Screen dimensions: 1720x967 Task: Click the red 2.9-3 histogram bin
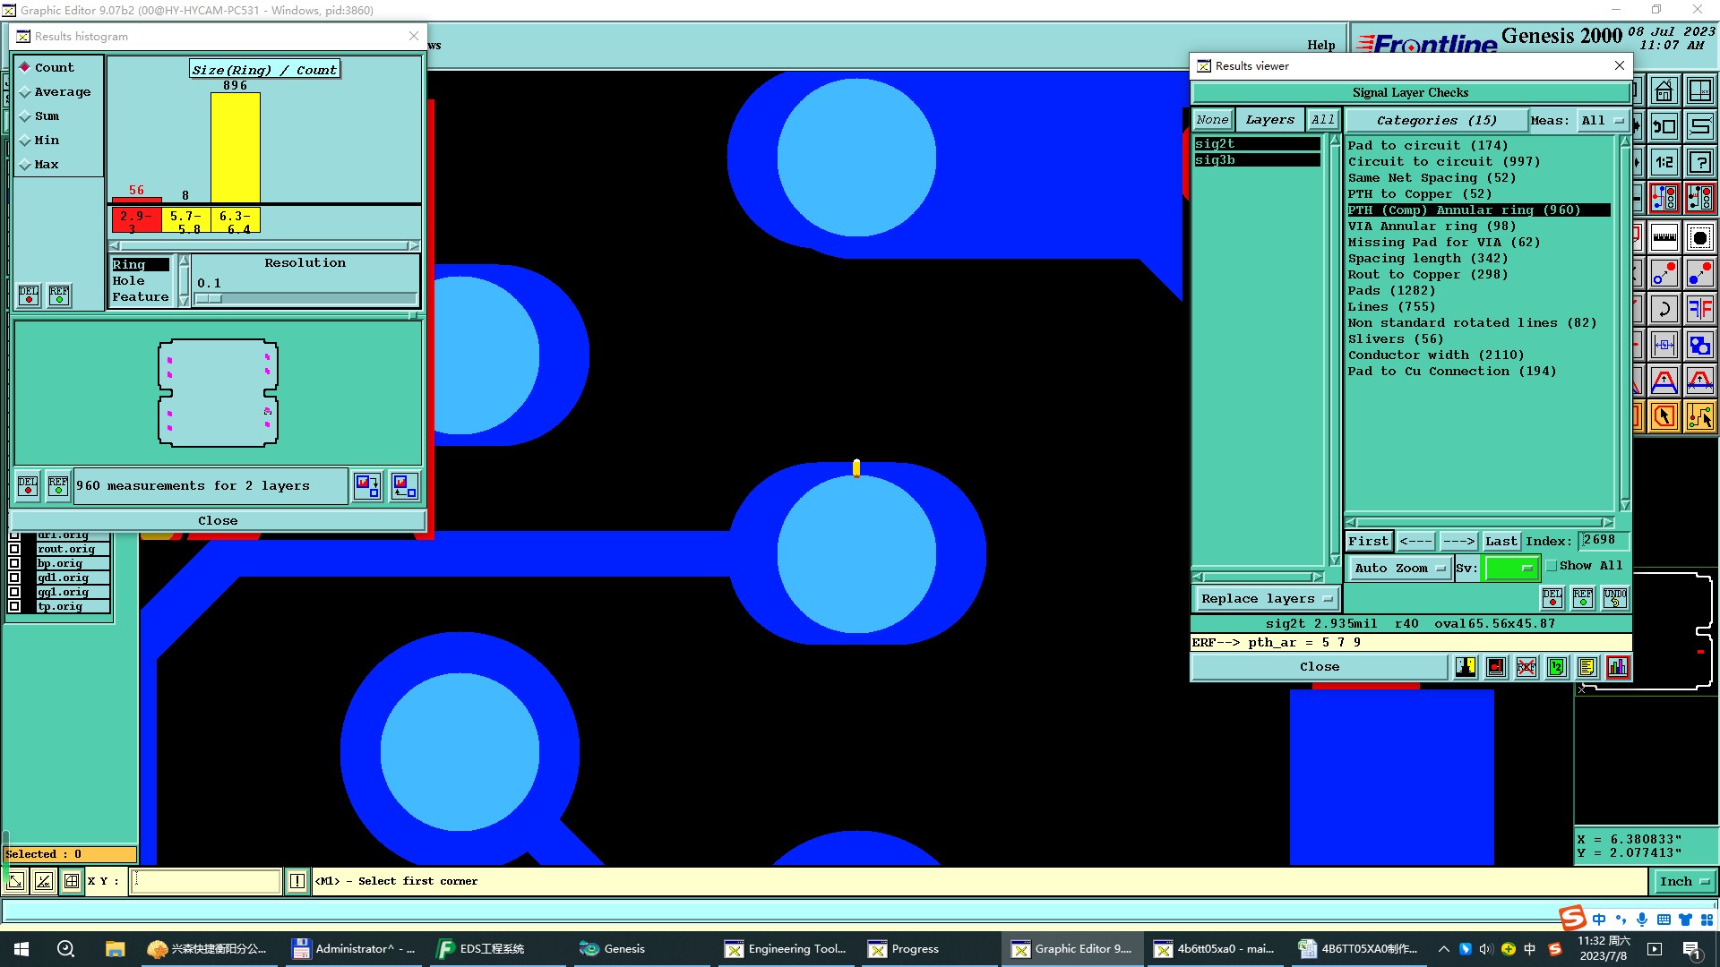pyautogui.click(x=136, y=220)
